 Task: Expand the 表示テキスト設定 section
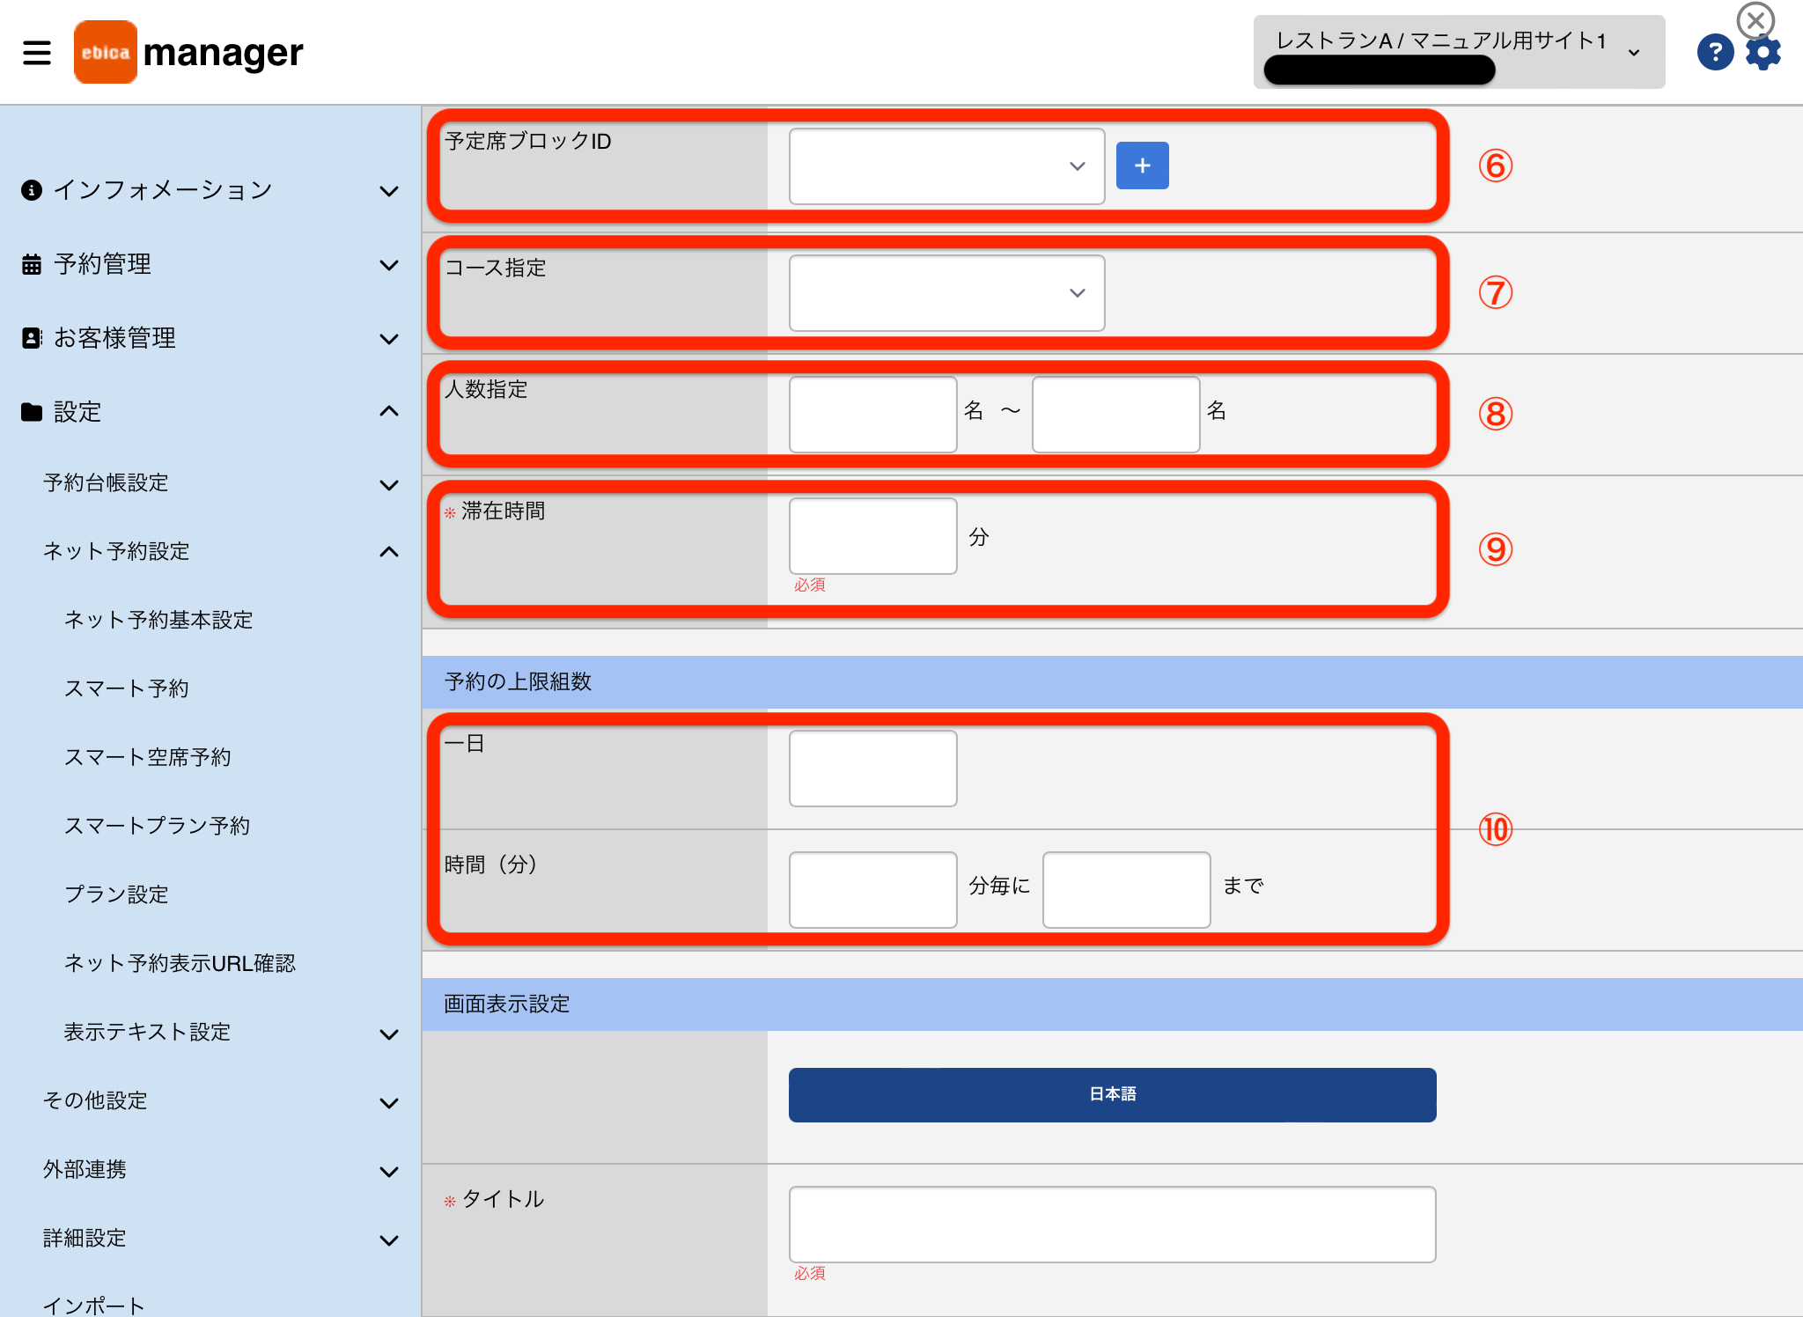point(388,1034)
